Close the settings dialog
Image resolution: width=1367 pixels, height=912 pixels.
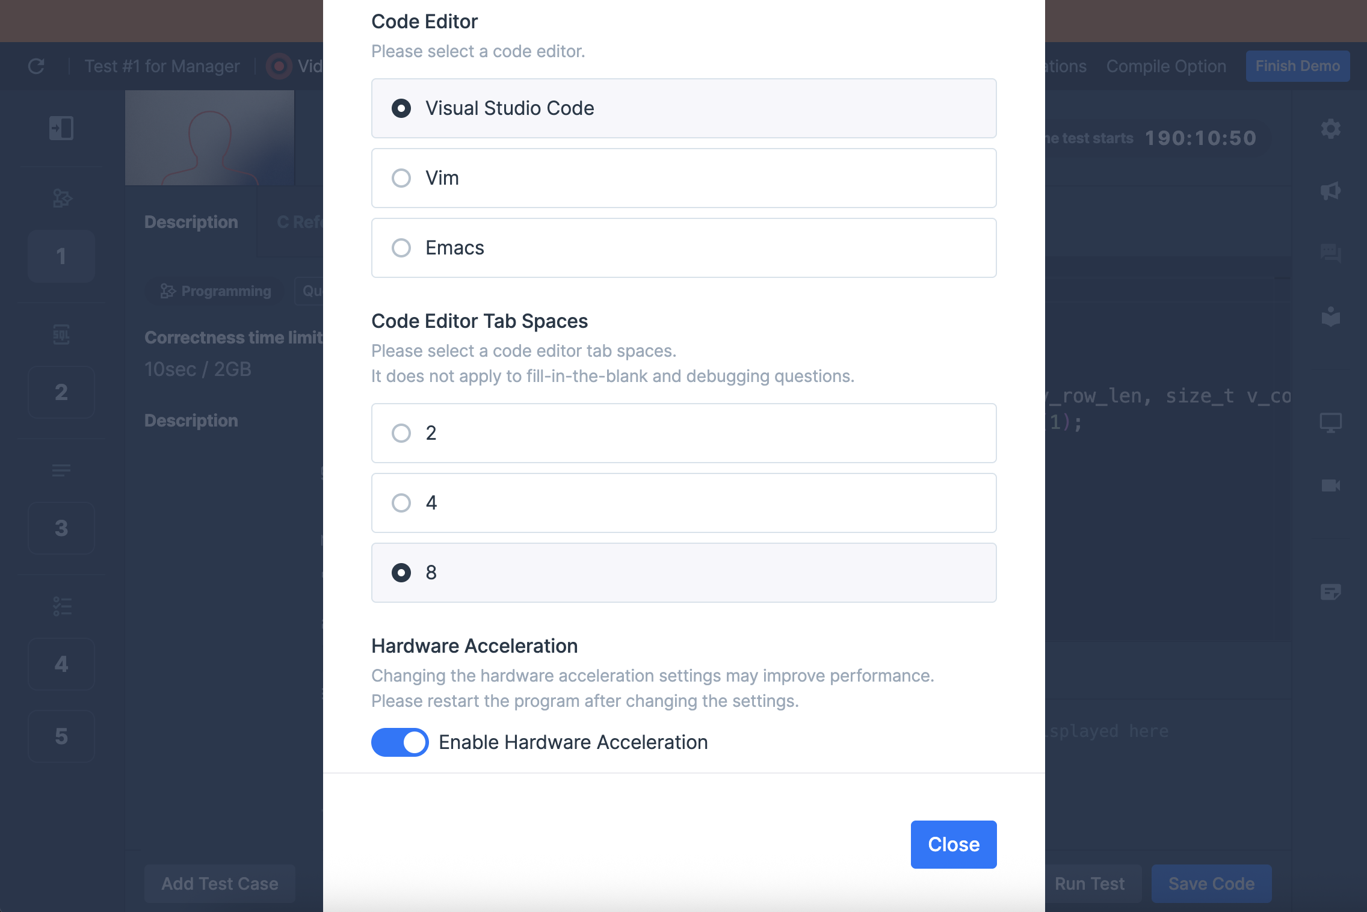(x=954, y=845)
